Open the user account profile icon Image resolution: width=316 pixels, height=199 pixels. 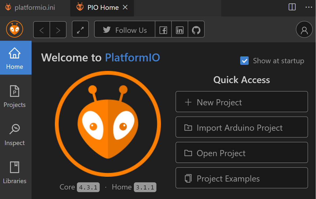click(304, 30)
